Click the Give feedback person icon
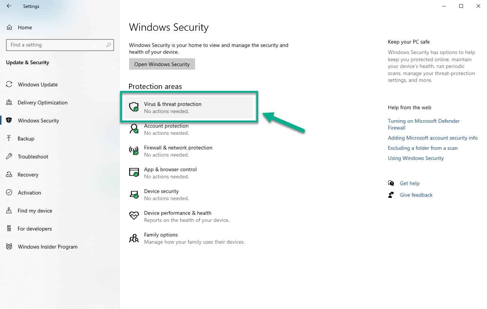 [x=391, y=195]
